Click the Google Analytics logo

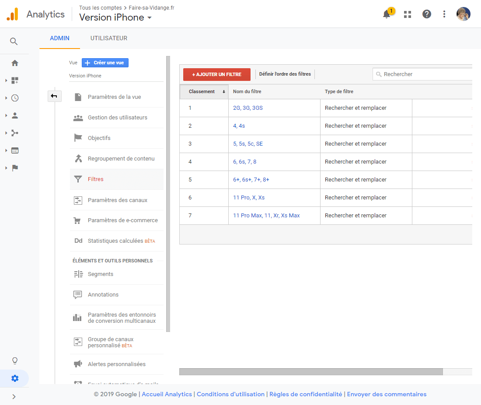[13, 14]
